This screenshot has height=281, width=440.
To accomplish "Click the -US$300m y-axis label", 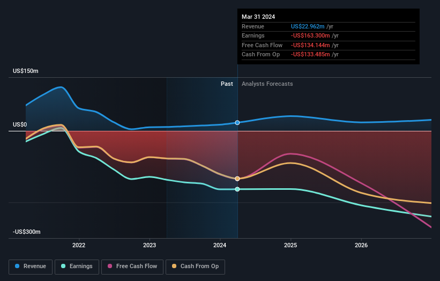I will (x=27, y=232).
